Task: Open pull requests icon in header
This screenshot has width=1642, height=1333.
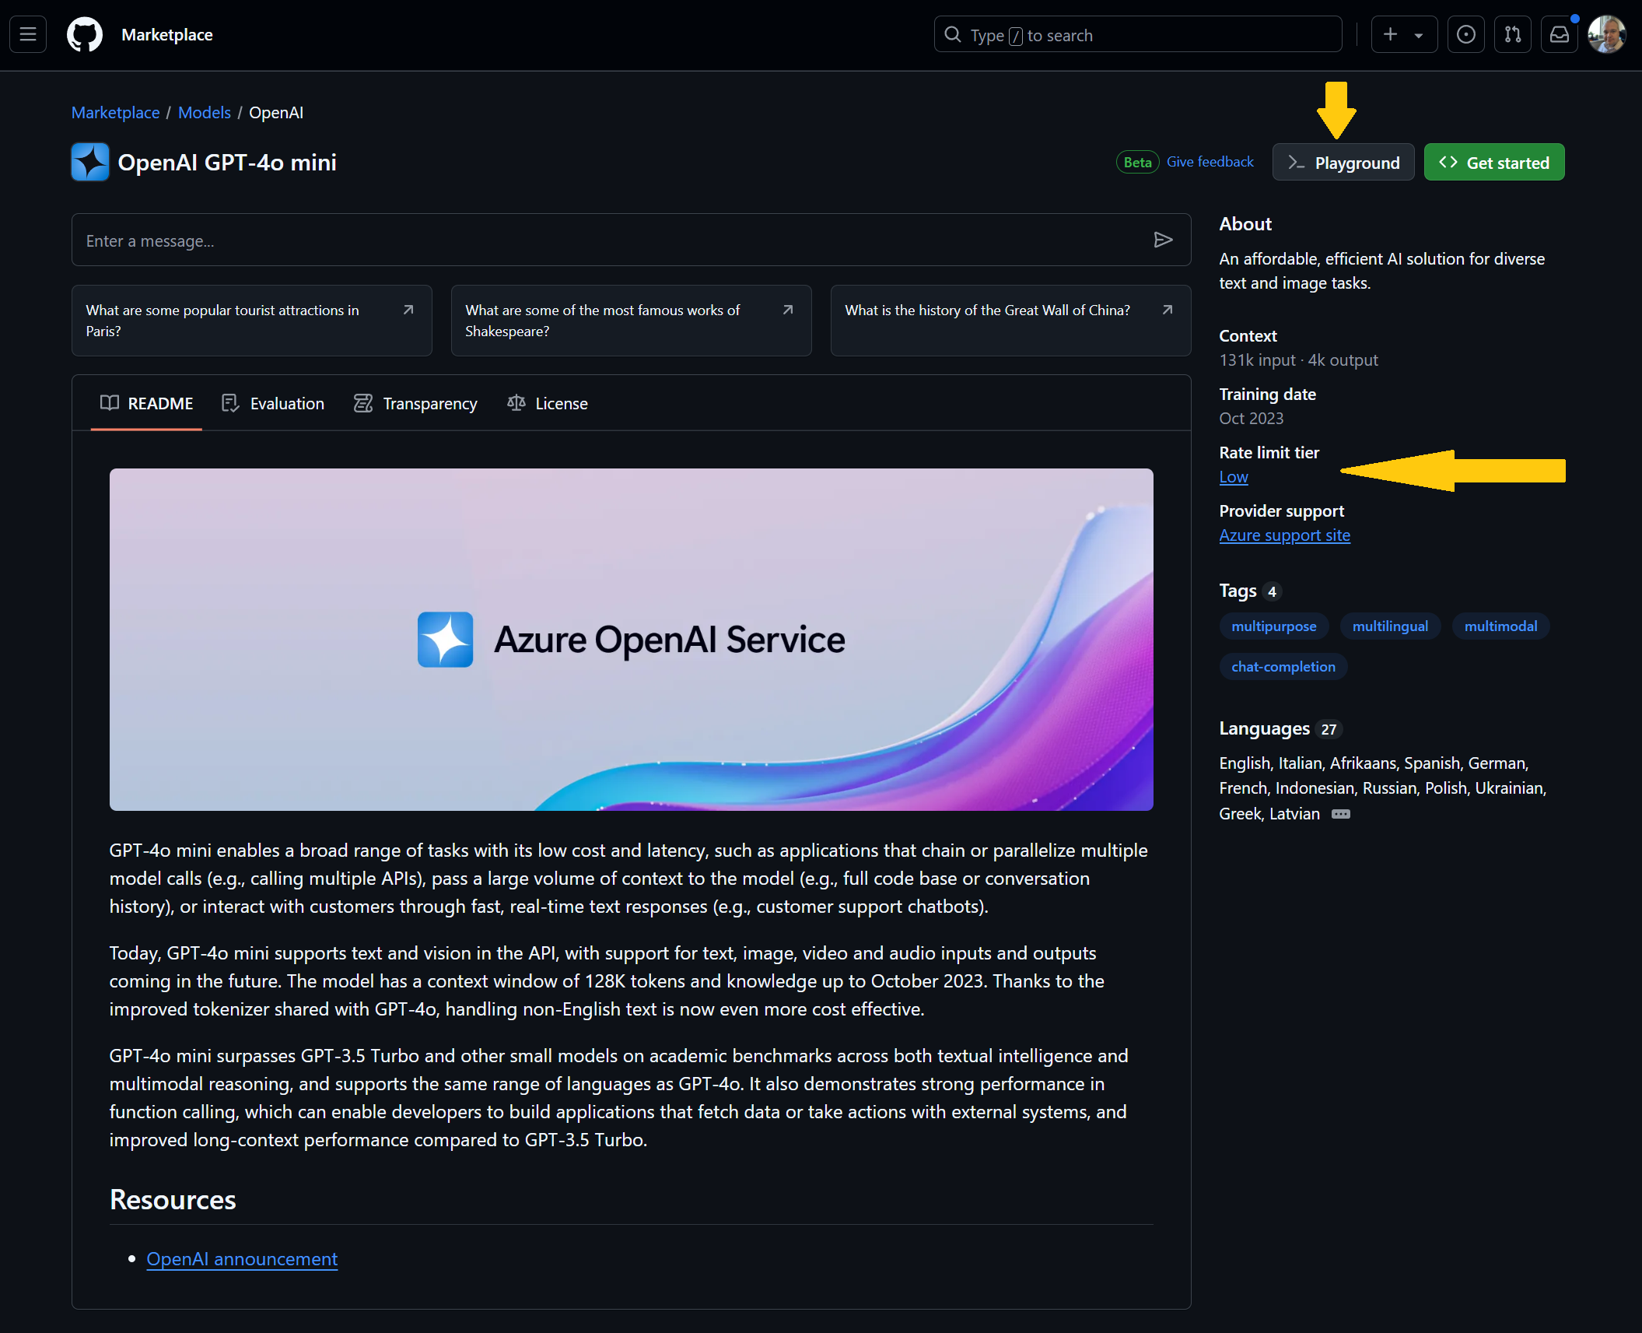Action: tap(1512, 35)
